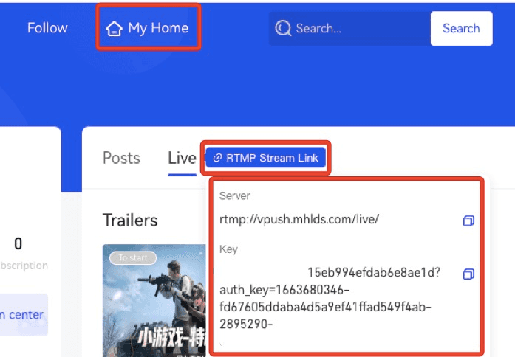Screen dimensions: 515x357
Task: Click the subscription count of 0
Action: point(18,243)
